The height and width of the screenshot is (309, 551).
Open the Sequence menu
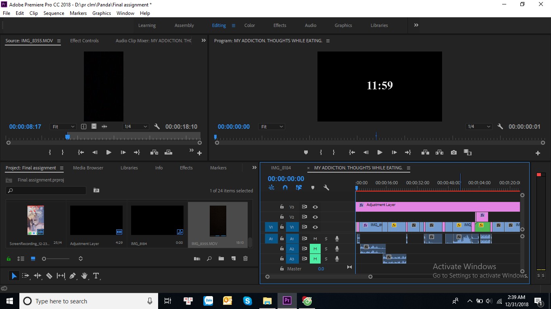coord(54,13)
